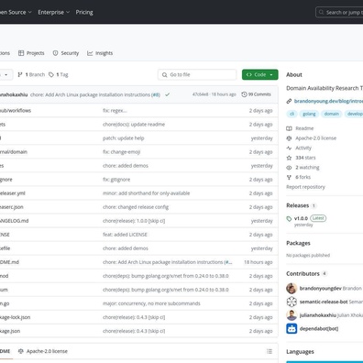Open the 99 Commits history
Viewport: 363px width, 363px height.
[256, 94]
